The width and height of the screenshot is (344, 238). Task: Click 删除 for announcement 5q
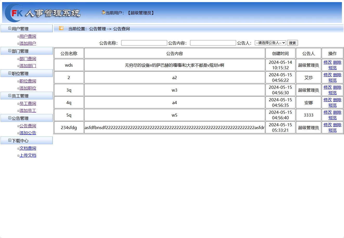click(337, 112)
